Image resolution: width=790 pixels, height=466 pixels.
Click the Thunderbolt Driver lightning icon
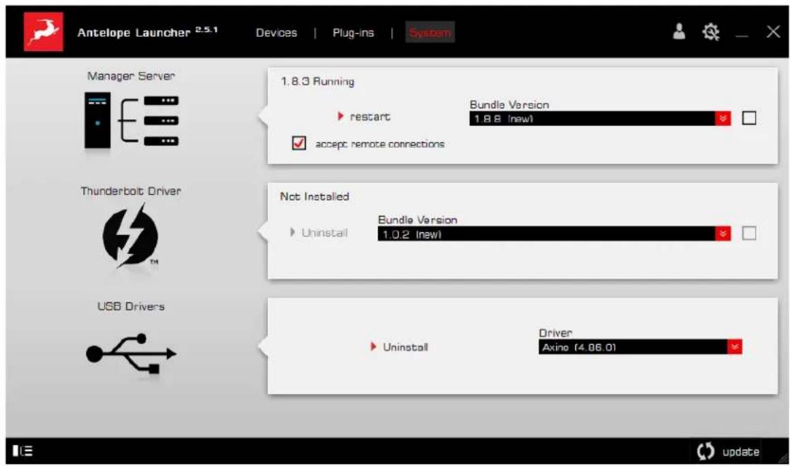point(130,236)
